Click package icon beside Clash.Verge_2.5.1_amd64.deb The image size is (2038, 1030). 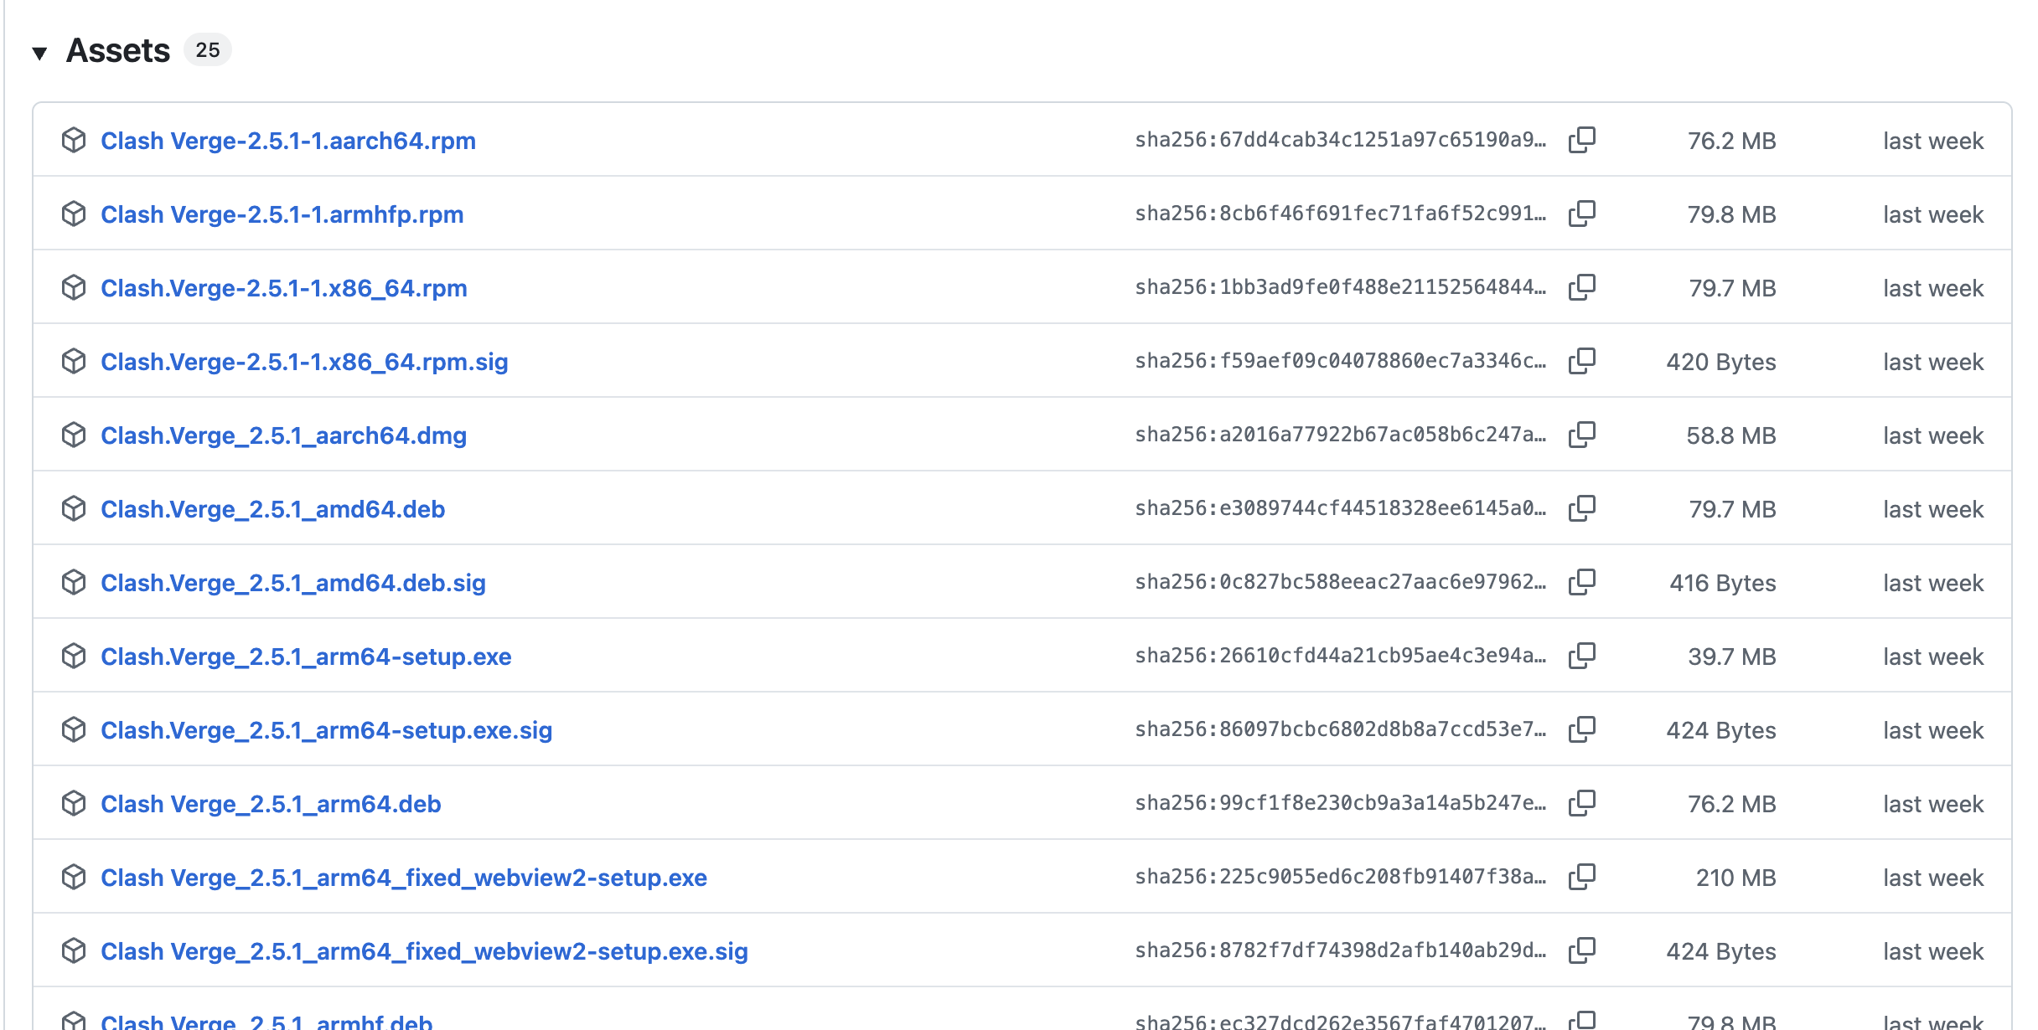pos(74,508)
